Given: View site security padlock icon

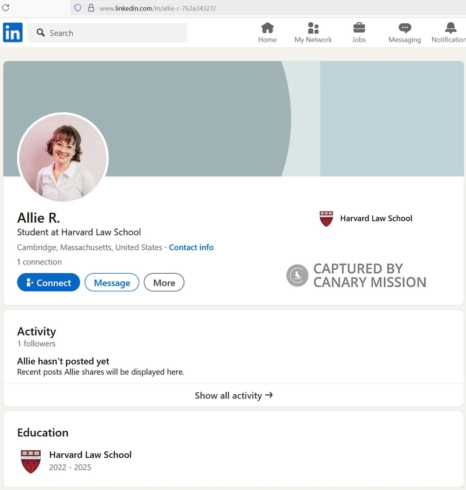Looking at the screenshot, I should coord(91,8).
